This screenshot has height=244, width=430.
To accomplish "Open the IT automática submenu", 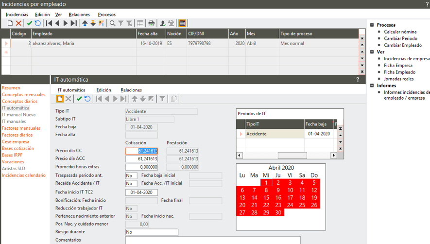I will click(71, 90).
